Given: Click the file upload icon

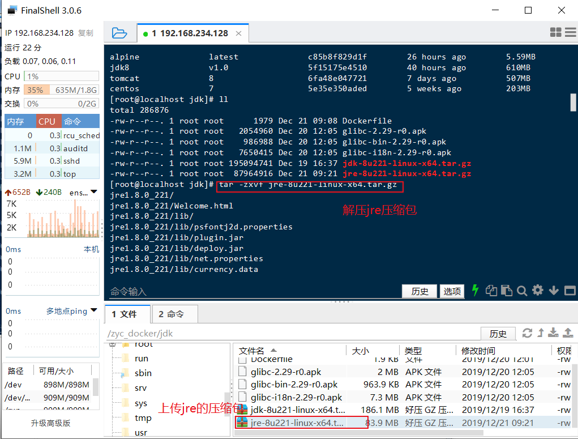Looking at the screenshot, I should pos(568,333).
